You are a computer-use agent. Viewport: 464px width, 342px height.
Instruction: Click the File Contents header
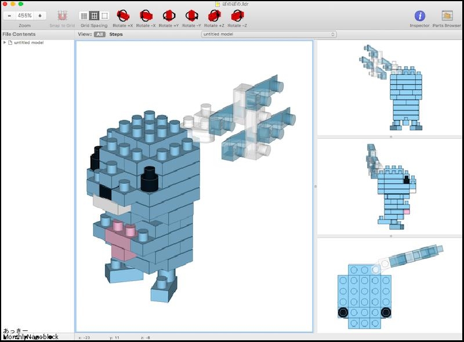[19, 34]
